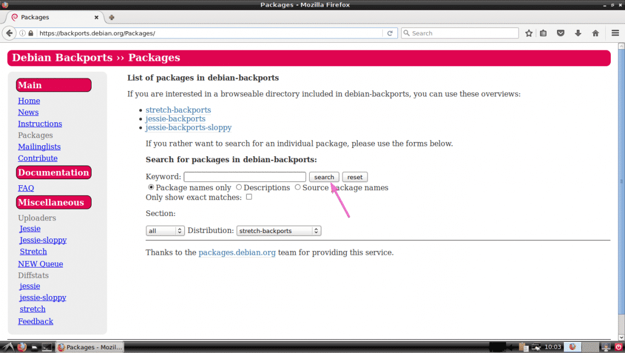Open the Firefox hamburger menu
Viewport: 625px width, 353px height.
(615, 33)
